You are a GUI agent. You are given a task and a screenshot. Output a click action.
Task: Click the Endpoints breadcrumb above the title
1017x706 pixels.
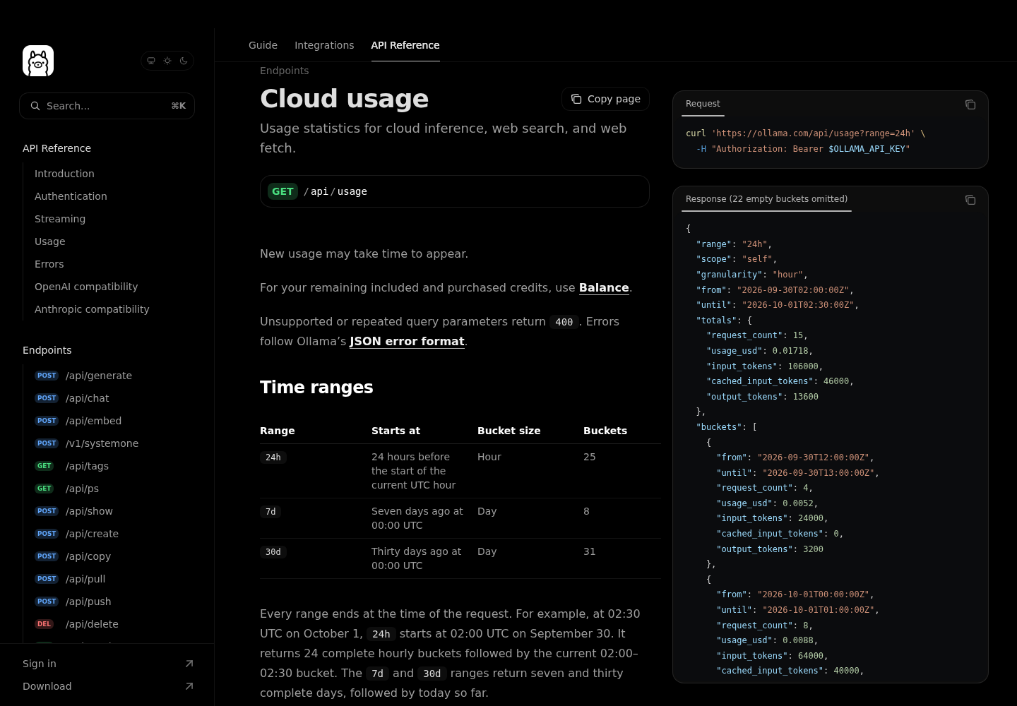[x=284, y=71]
